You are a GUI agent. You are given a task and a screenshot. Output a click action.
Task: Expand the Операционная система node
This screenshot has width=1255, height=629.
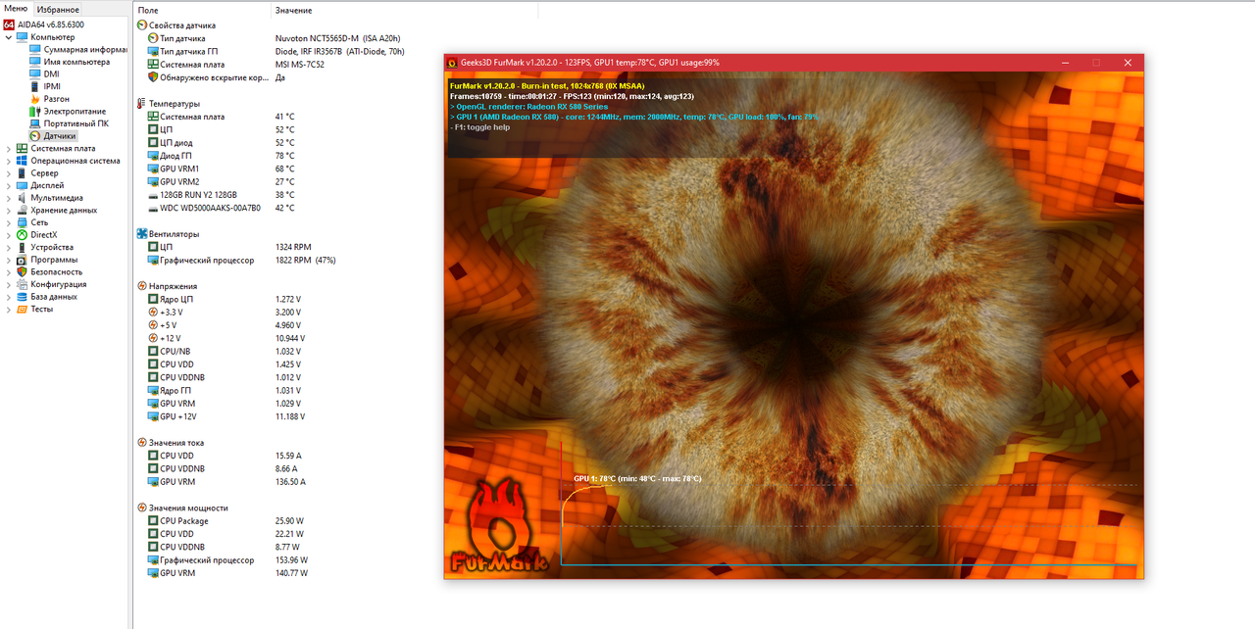pos(9,161)
